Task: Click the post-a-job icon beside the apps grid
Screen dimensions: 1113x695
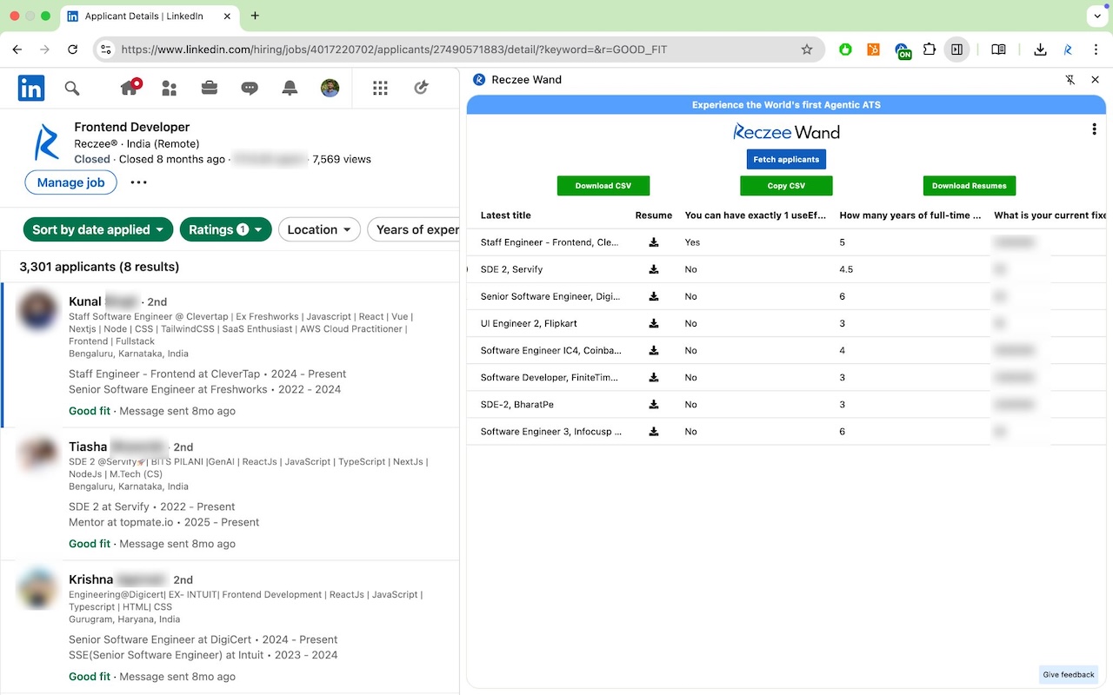Action: tap(422, 88)
